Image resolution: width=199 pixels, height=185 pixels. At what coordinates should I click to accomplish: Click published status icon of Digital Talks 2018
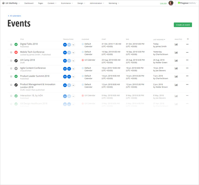[x=16, y=45]
